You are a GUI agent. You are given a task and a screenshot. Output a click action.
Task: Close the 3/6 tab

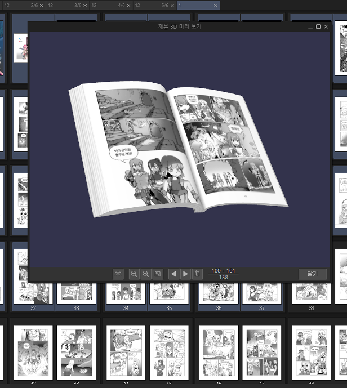coord(85,6)
